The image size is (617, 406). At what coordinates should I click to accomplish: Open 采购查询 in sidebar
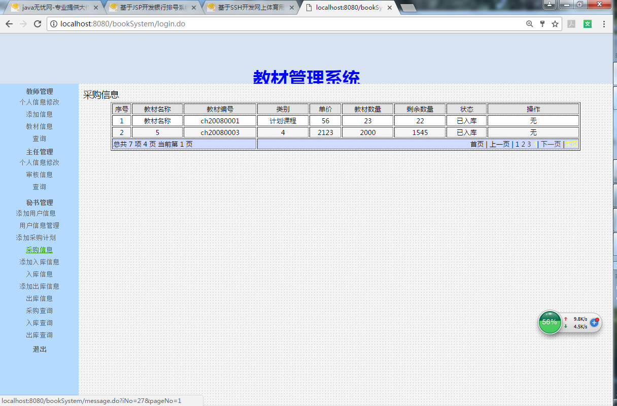coord(40,311)
